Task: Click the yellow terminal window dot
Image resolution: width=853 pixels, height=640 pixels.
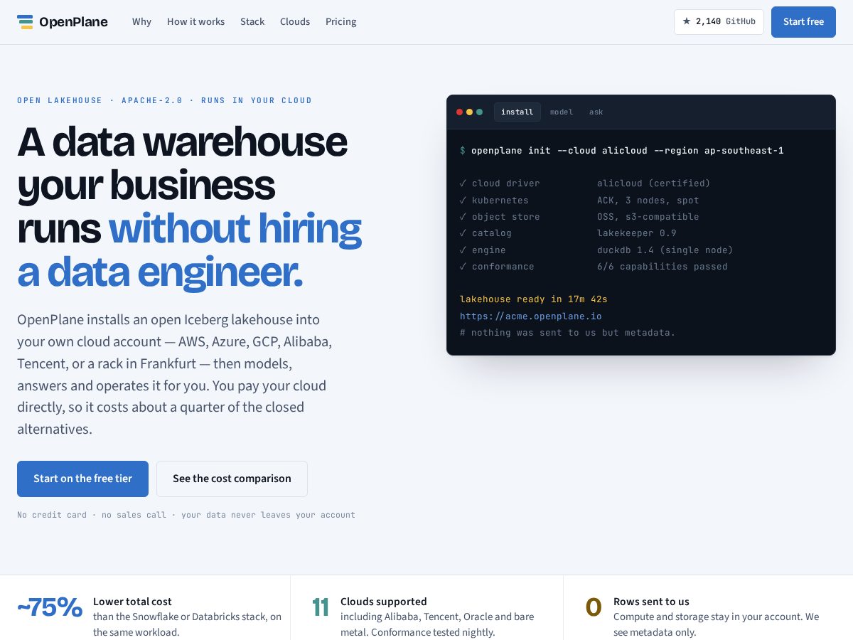Action: click(469, 112)
